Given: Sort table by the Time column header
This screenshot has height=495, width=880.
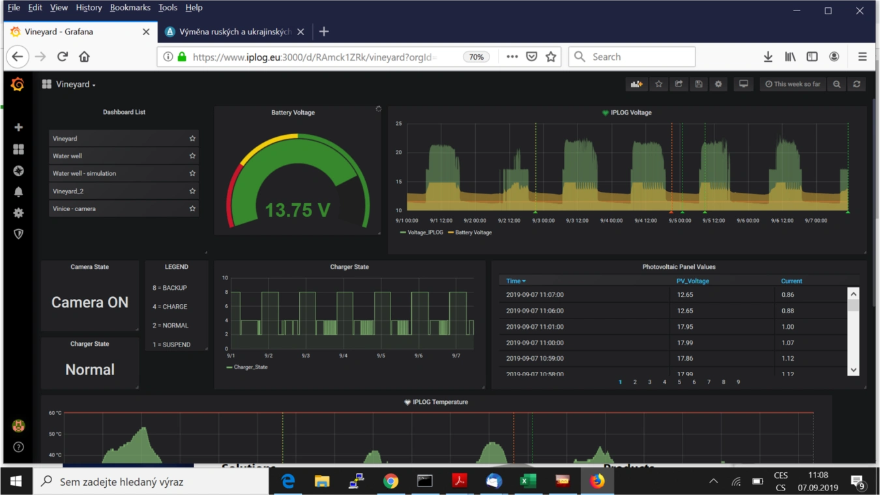Looking at the screenshot, I should [x=515, y=281].
